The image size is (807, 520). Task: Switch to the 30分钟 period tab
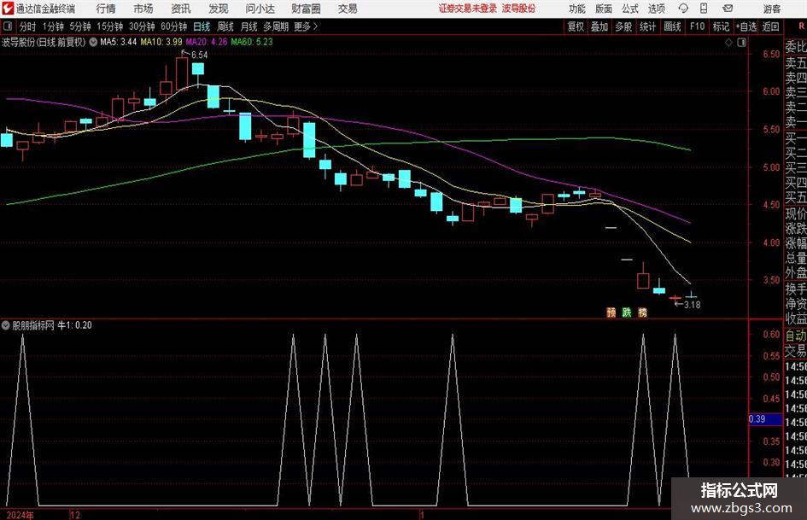(142, 26)
